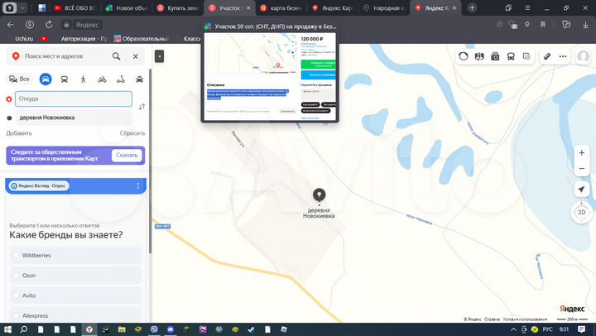Open the 'Образовательный' bookmark
The width and height of the screenshot is (596, 336).
pyautogui.click(x=142, y=38)
